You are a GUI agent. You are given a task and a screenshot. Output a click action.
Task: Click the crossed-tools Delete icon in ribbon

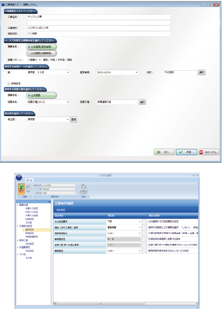pyautogui.click(x=28, y=188)
